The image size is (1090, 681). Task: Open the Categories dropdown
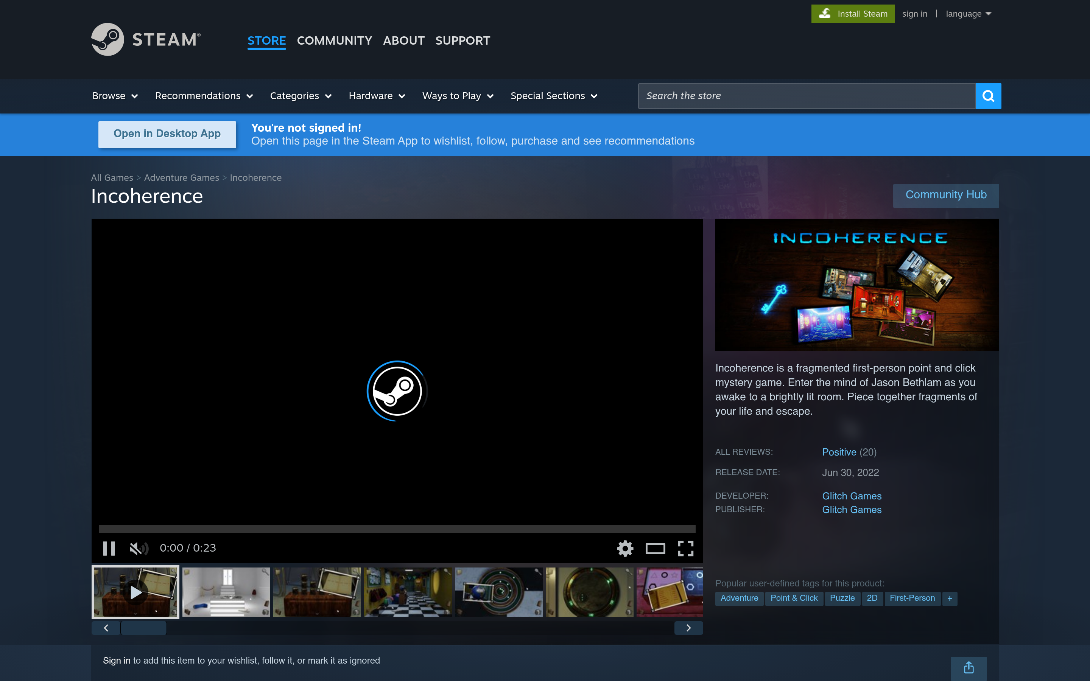(x=301, y=96)
